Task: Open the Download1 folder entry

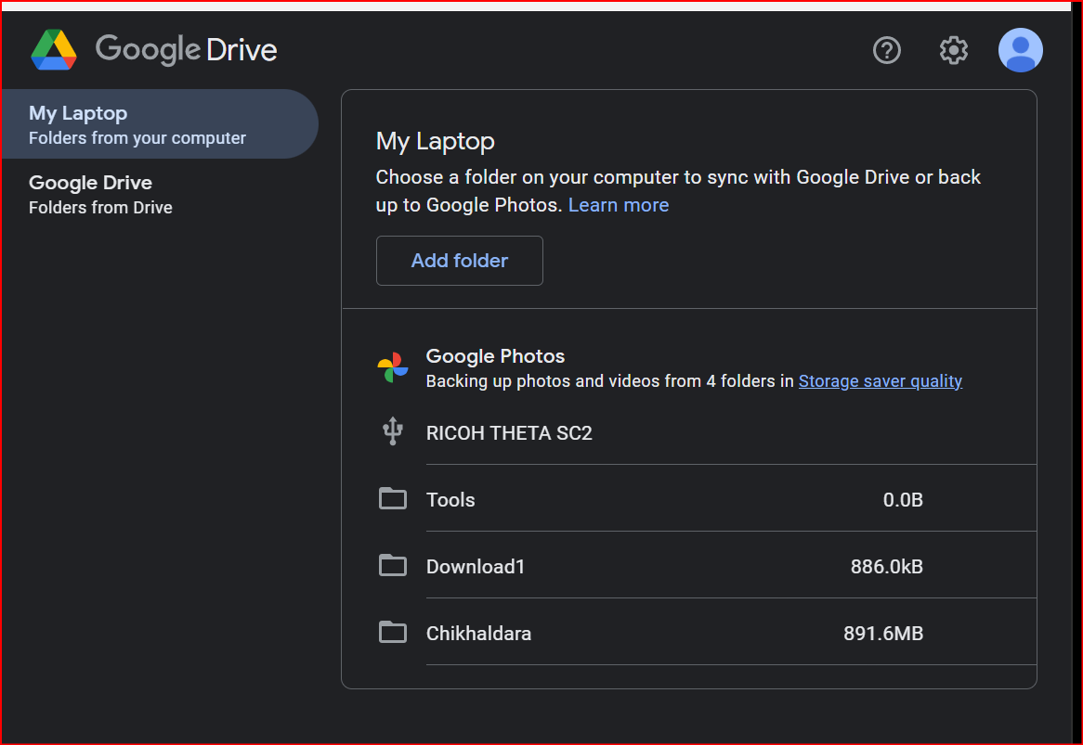Action: click(x=476, y=567)
